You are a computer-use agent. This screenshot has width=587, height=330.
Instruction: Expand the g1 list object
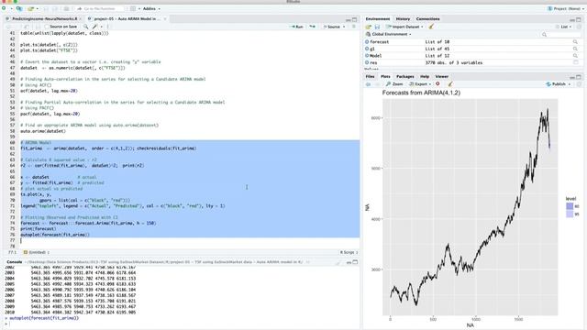(367, 49)
